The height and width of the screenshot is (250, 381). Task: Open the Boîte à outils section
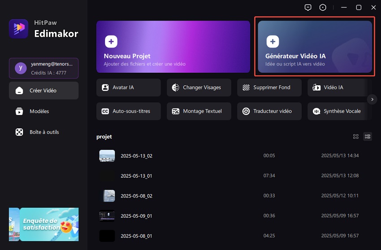[43, 132]
